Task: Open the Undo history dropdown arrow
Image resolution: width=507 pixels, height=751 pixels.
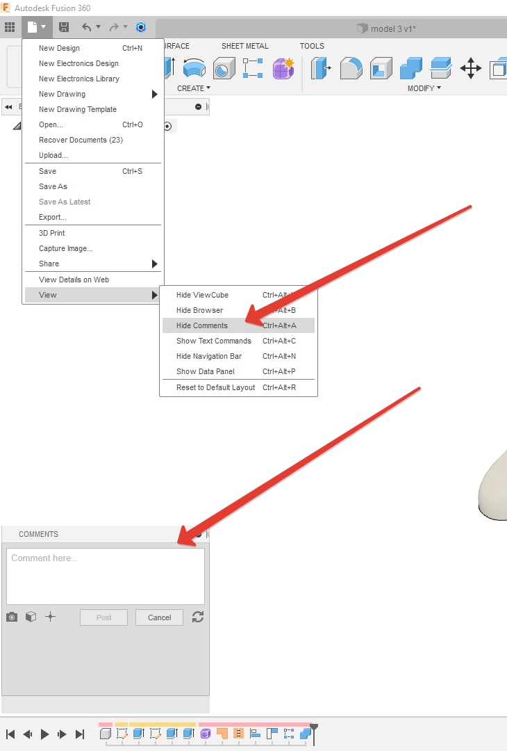Action: tap(98, 27)
